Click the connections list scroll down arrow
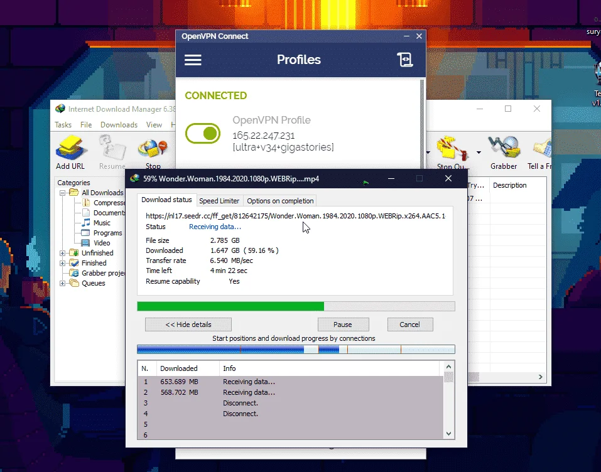Screen dimensions: 601x472 [x=448, y=434]
